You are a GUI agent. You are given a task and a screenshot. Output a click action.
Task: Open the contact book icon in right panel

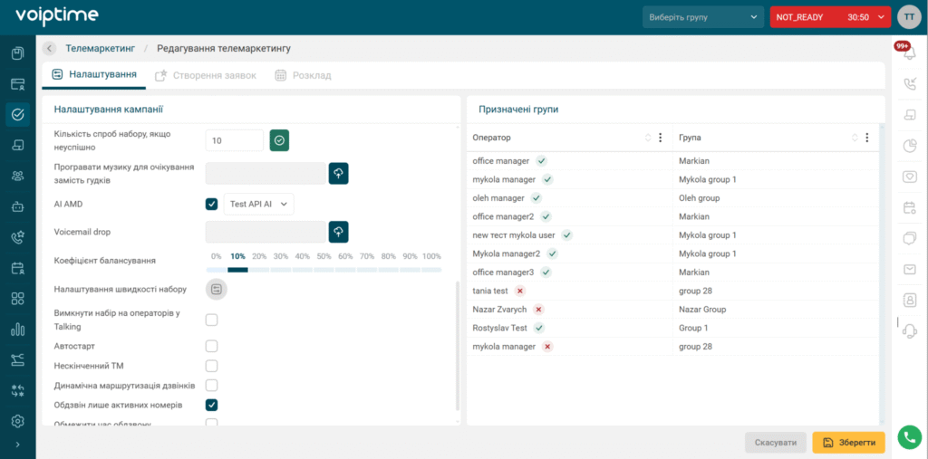(910, 300)
